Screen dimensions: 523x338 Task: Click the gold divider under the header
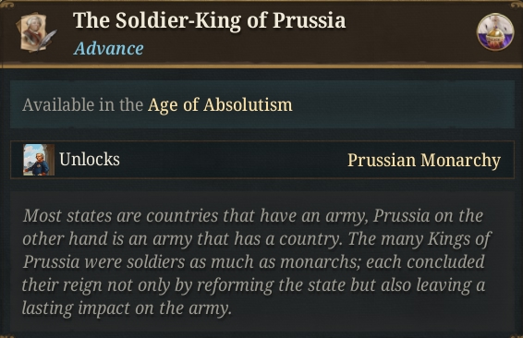click(x=261, y=66)
